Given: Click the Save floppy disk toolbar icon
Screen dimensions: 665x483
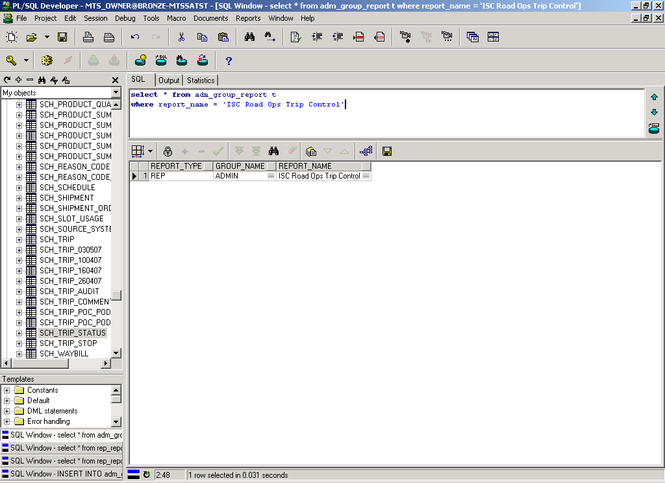Looking at the screenshot, I should (62, 37).
